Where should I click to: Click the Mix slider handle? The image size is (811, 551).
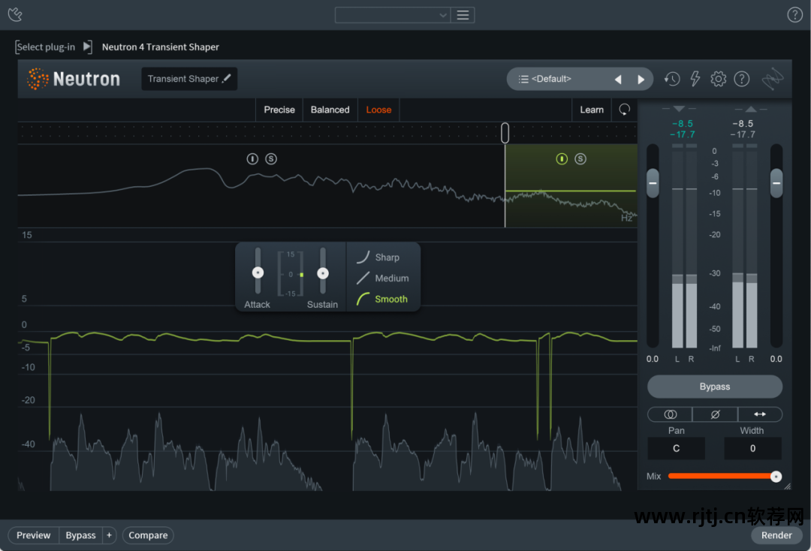tap(776, 477)
